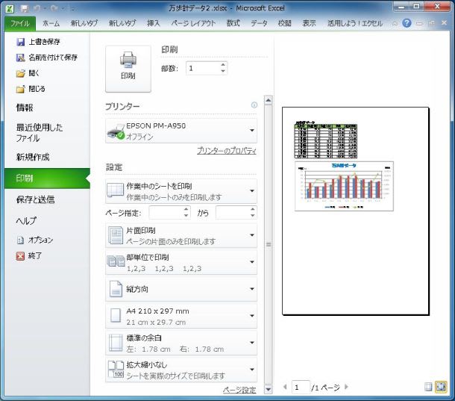The height and width of the screenshot is (401, 455).
Task: Click the 上書き保存 save icon
Action: tap(21, 42)
